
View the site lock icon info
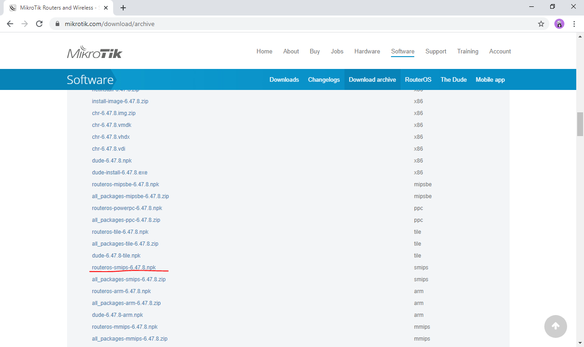(x=57, y=24)
